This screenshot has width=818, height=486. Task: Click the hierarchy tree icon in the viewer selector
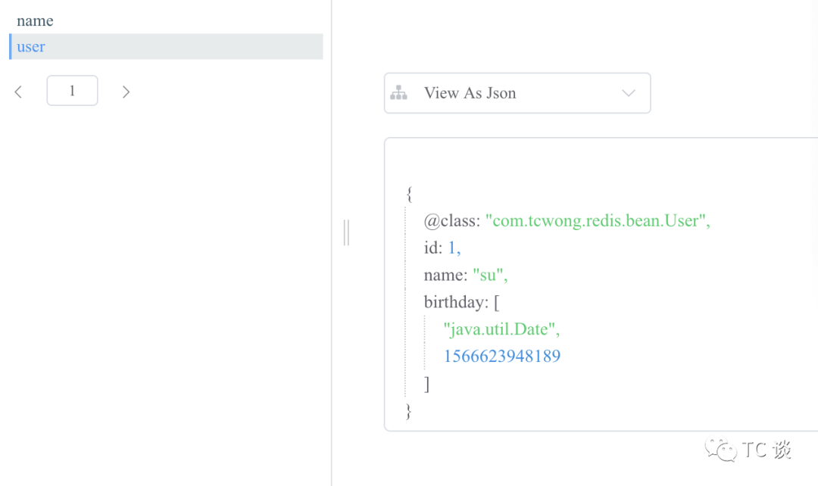coord(398,93)
